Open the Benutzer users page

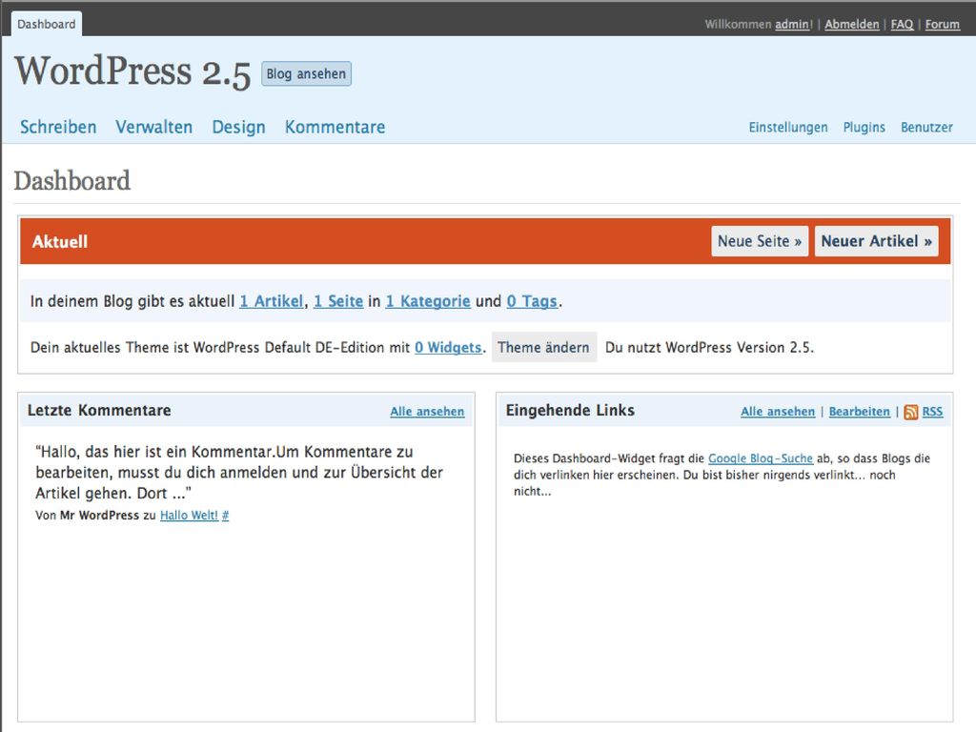926,127
